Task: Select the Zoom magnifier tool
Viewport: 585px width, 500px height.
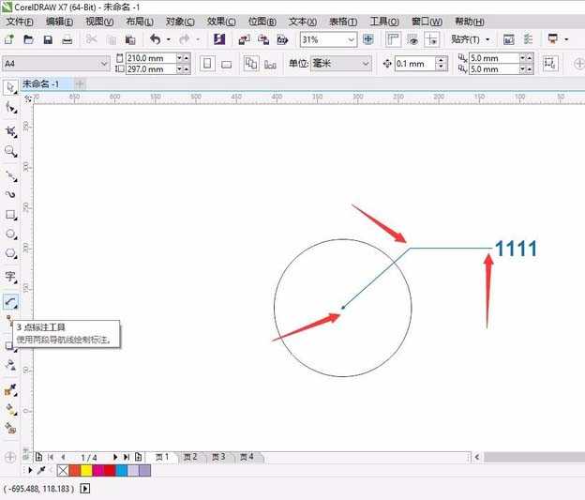Action: tap(10, 151)
